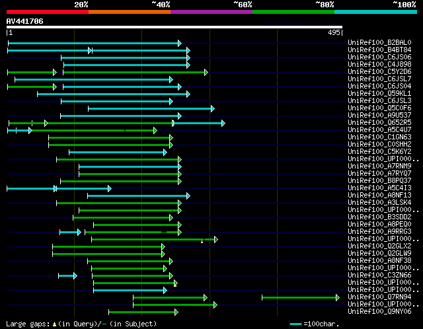
Task: Select the UniRef100_C1GN63 label
Action: (379, 137)
